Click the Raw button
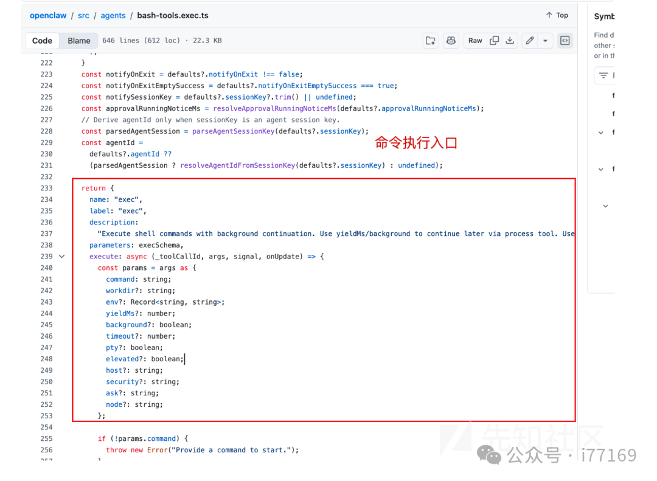 [x=474, y=40]
